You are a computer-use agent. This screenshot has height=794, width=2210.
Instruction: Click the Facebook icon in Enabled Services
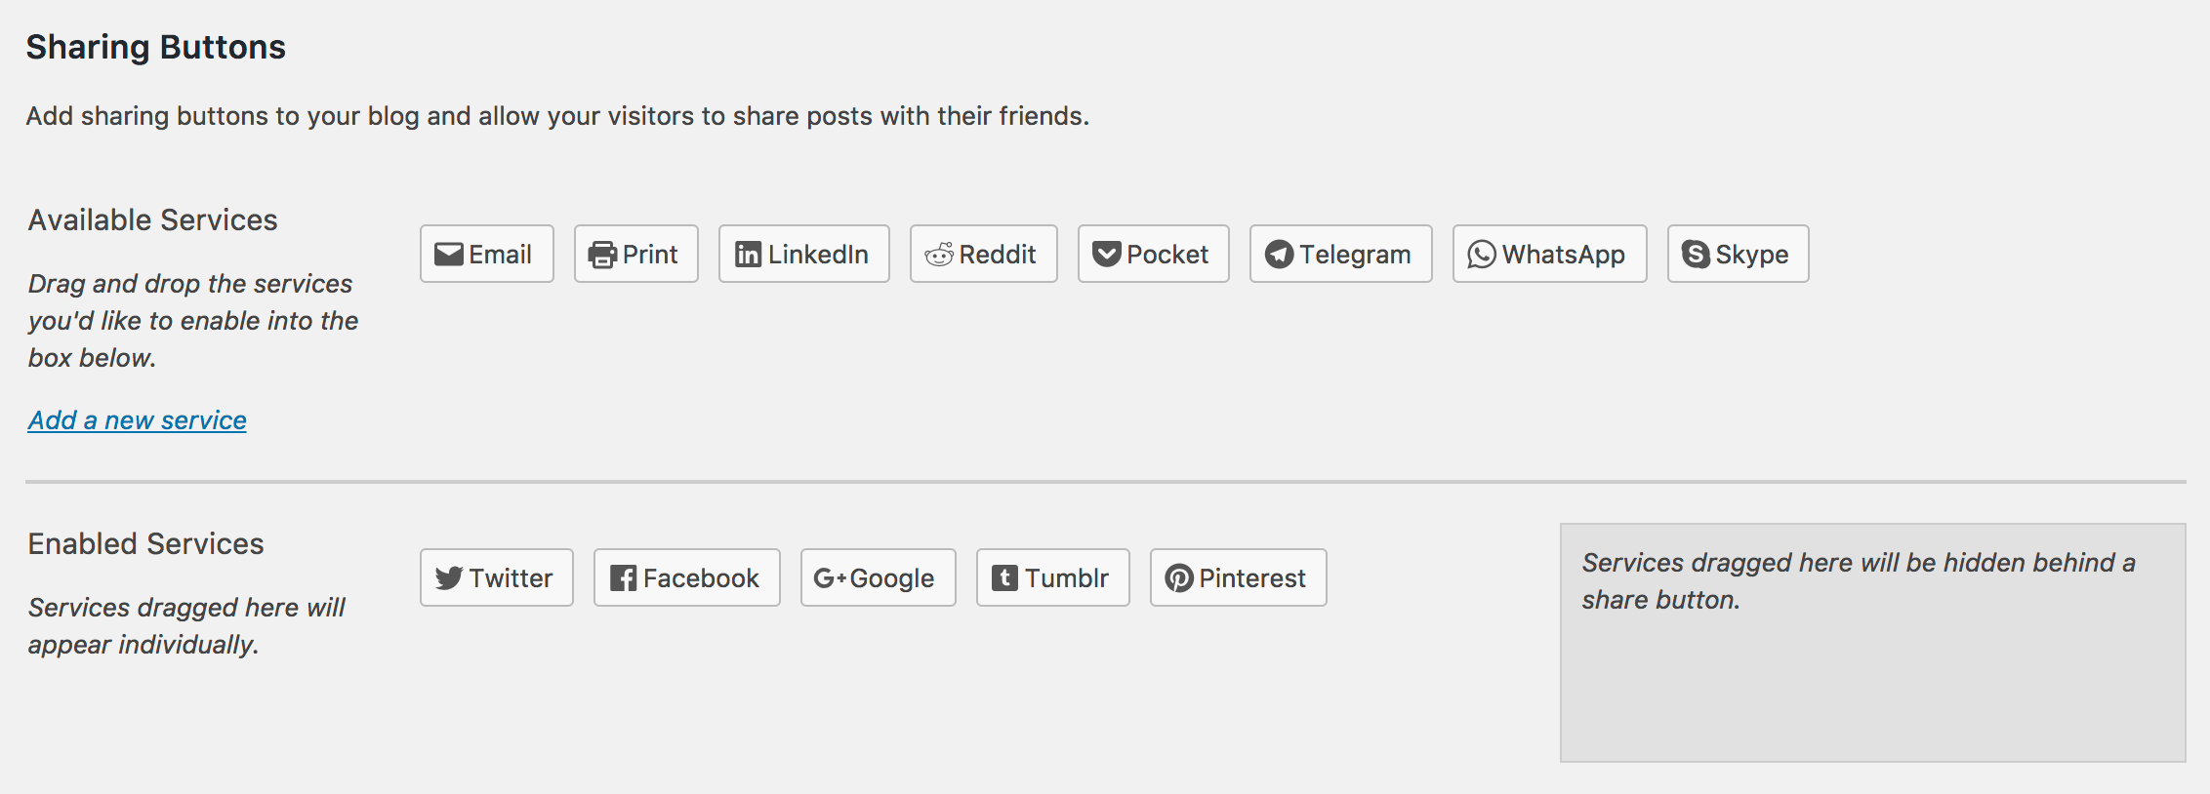624,576
